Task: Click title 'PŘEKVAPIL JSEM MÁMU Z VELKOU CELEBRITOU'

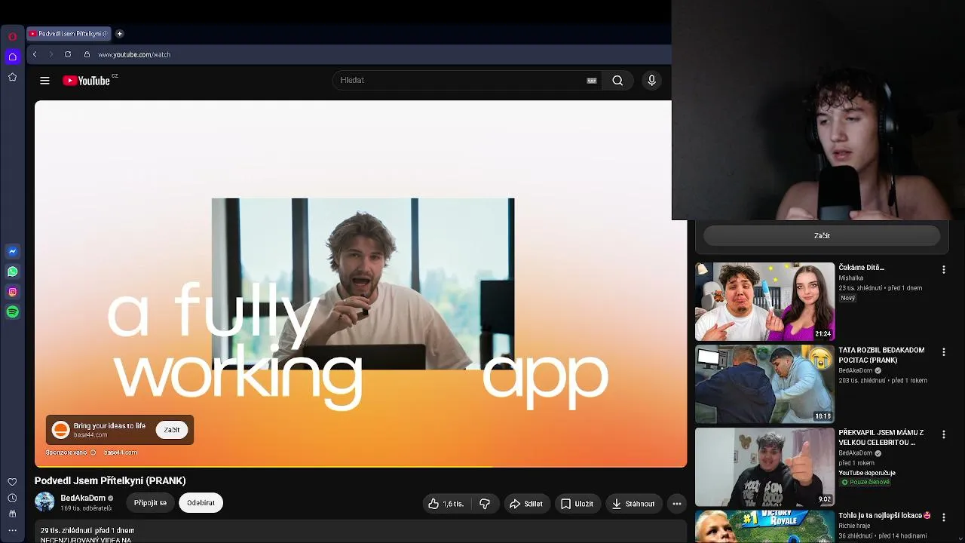Action: pos(881,437)
